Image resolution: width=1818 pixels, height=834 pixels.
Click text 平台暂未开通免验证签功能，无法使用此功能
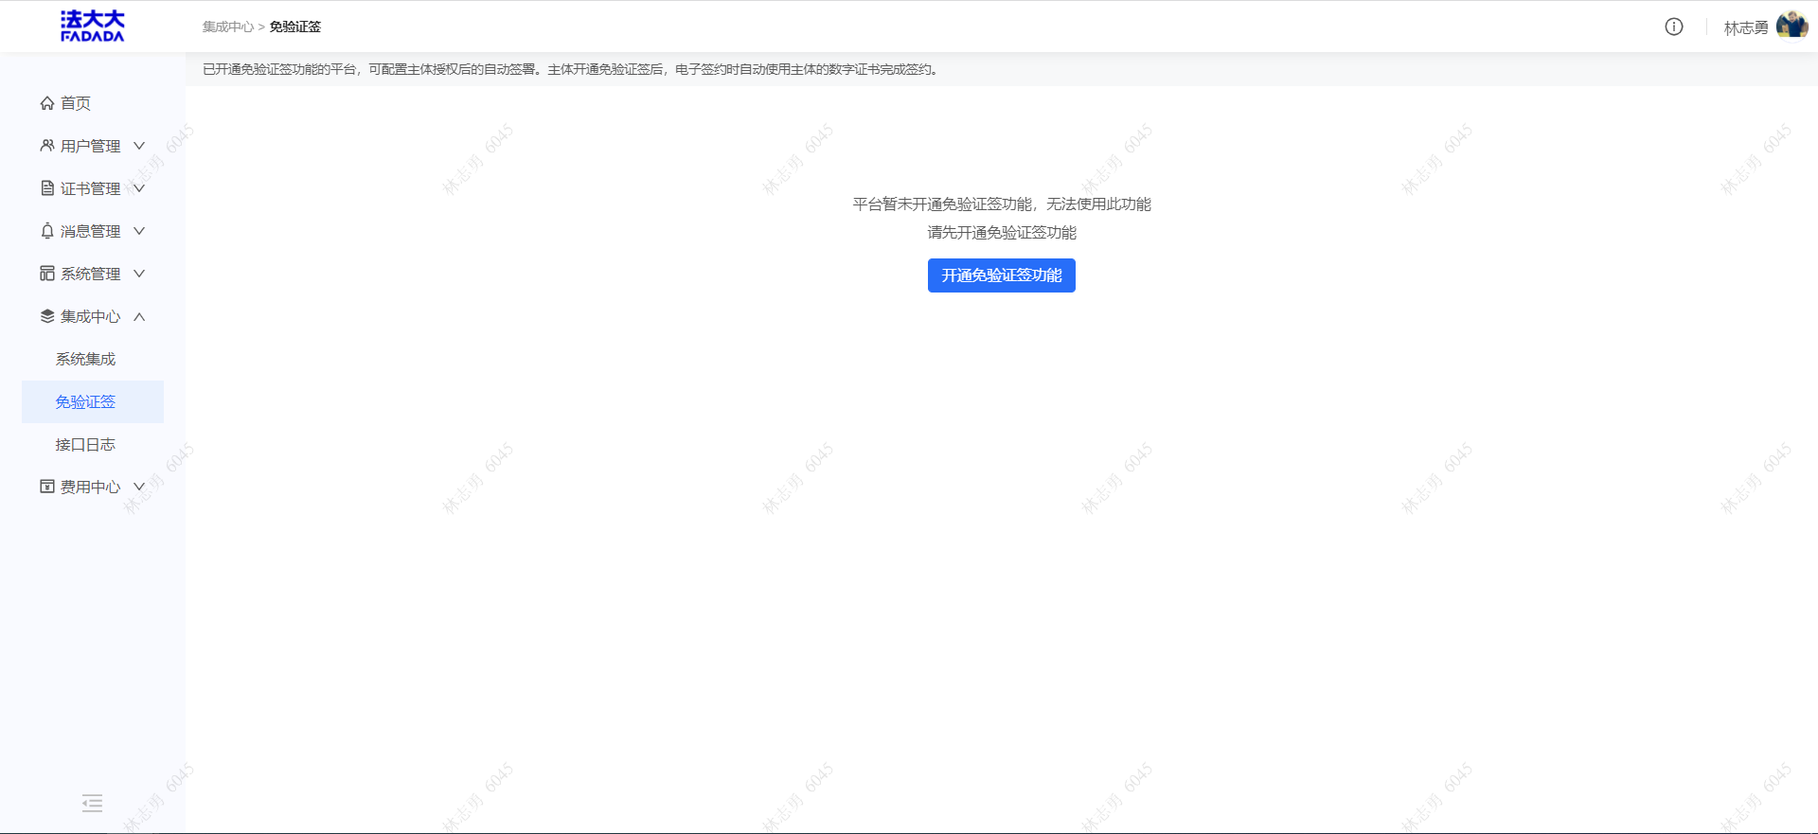tap(1002, 204)
